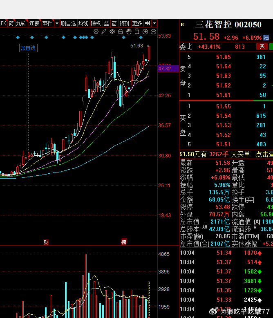Click the 外盘 78.57万 value
The image size is (273, 318).
pyautogui.click(x=219, y=214)
